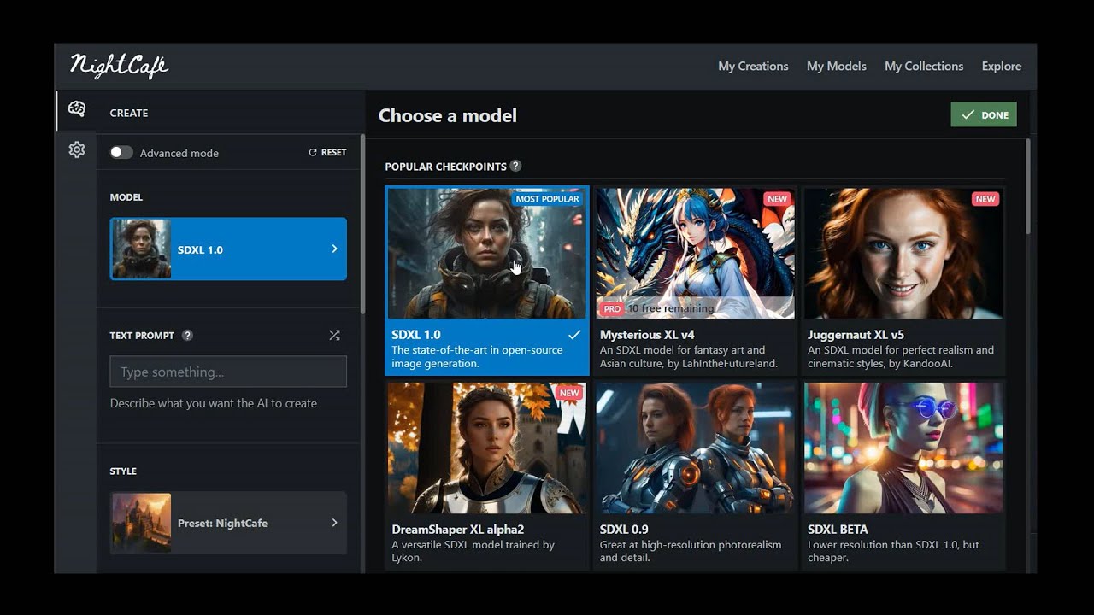Viewport: 1094px width, 615px height.
Task: Choose the Mysterious XL v4 model card
Action: (x=695, y=281)
